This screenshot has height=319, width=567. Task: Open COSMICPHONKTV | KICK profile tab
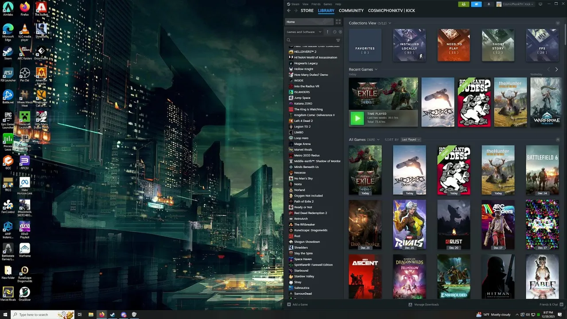tap(392, 11)
